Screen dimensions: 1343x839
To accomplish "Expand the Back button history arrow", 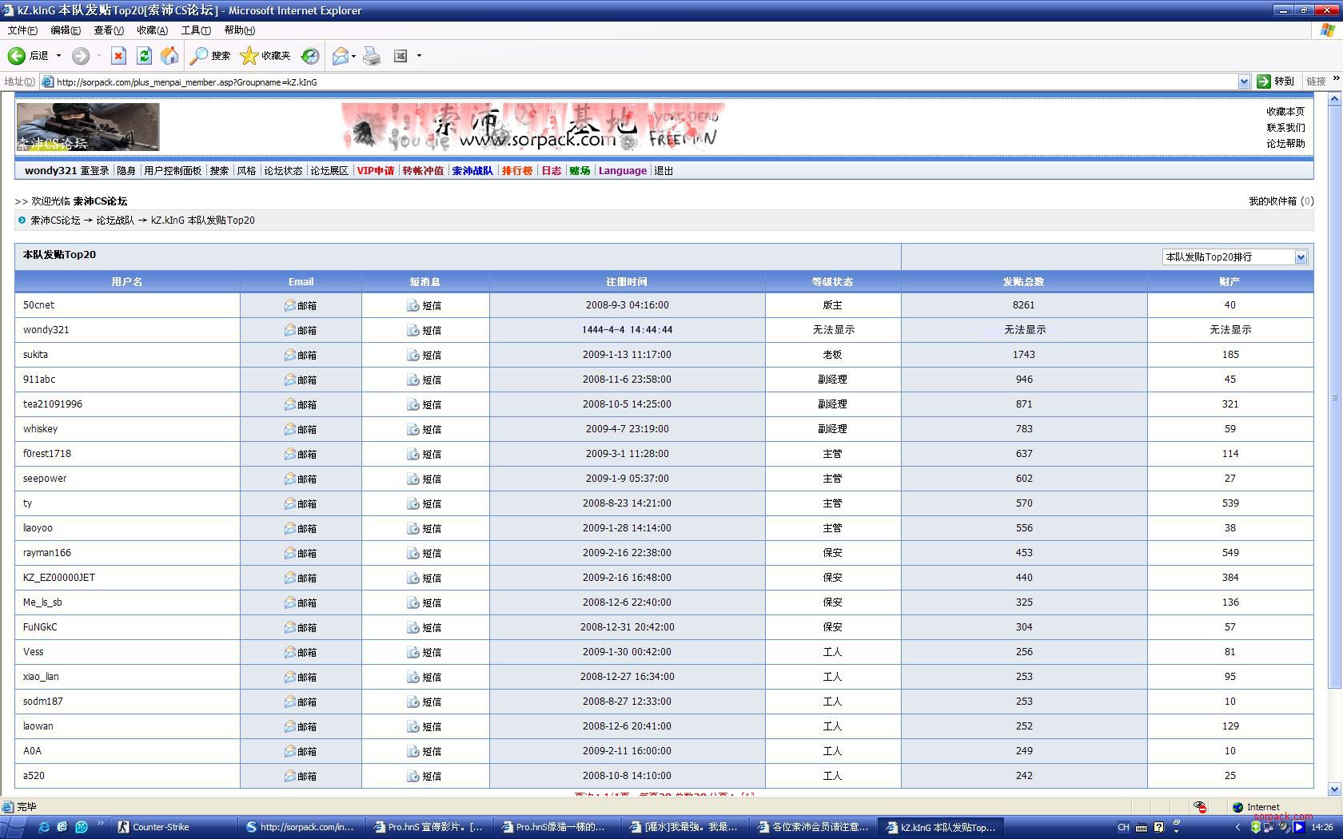I will coord(58,56).
